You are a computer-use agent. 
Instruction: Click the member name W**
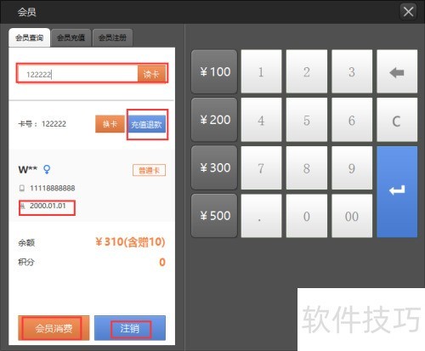(28, 169)
